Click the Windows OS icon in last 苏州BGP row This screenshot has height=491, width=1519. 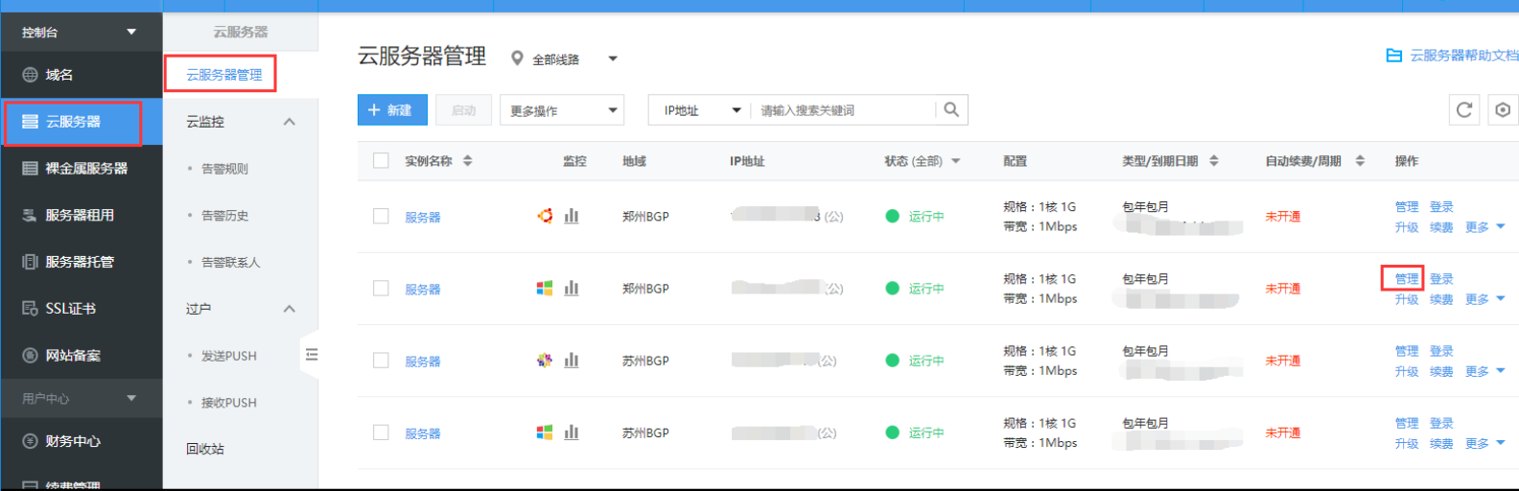pos(545,433)
